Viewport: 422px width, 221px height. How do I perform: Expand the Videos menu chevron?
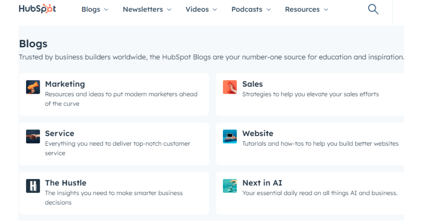point(215,10)
